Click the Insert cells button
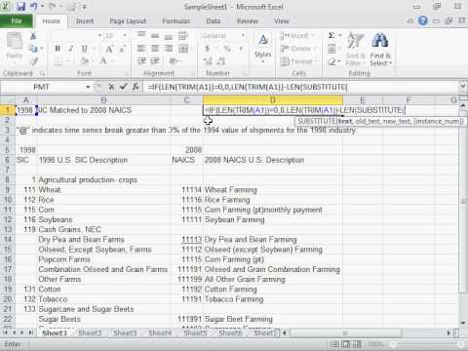Image resolution: width=468 pixels, height=351 pixels. coord(297,35)
